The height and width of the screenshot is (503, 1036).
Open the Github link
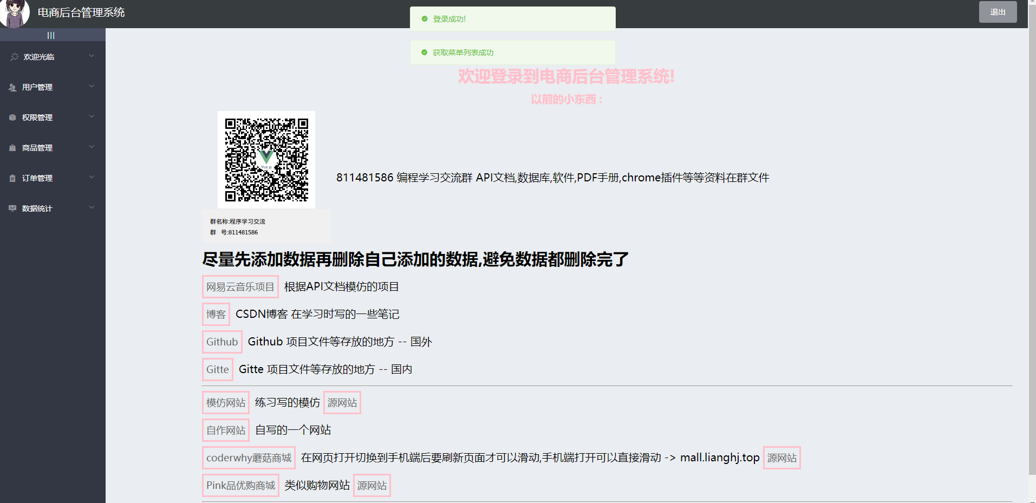click(222, 342)
